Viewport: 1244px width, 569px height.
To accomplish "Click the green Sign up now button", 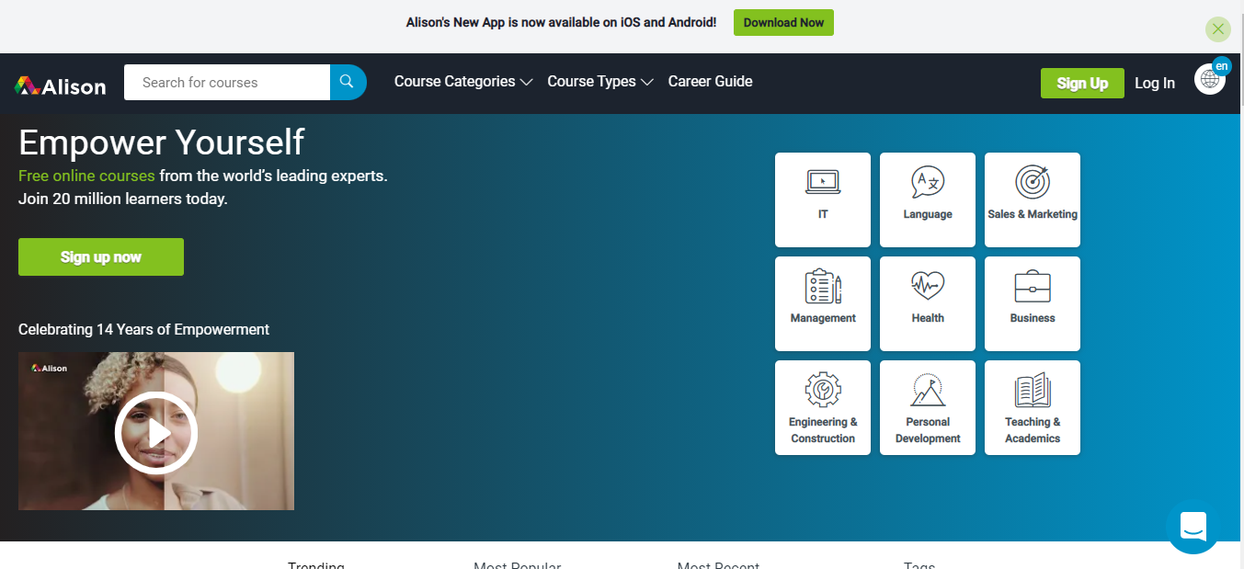I will 101,256.
